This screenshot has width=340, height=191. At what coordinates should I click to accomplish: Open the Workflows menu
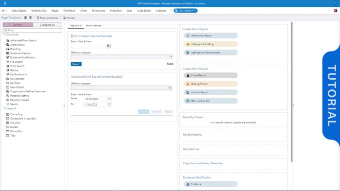pos(69,11)
